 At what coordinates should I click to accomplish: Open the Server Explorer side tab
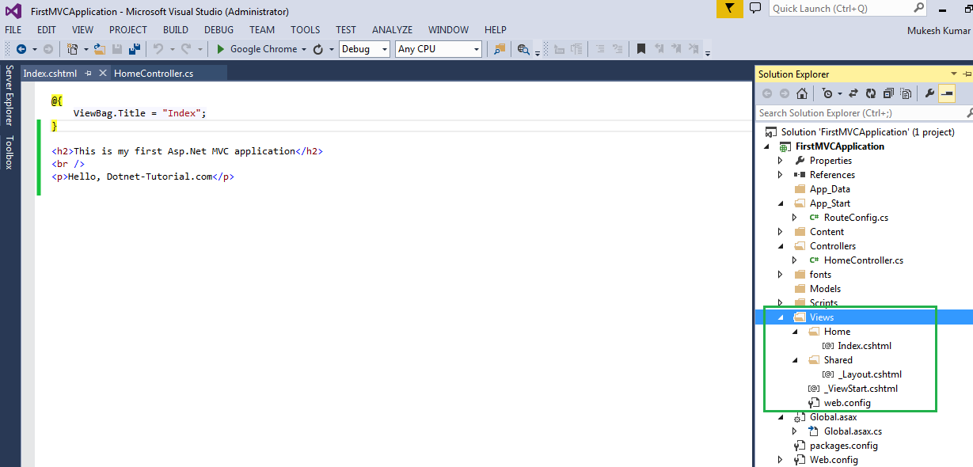tap(10, 95)
